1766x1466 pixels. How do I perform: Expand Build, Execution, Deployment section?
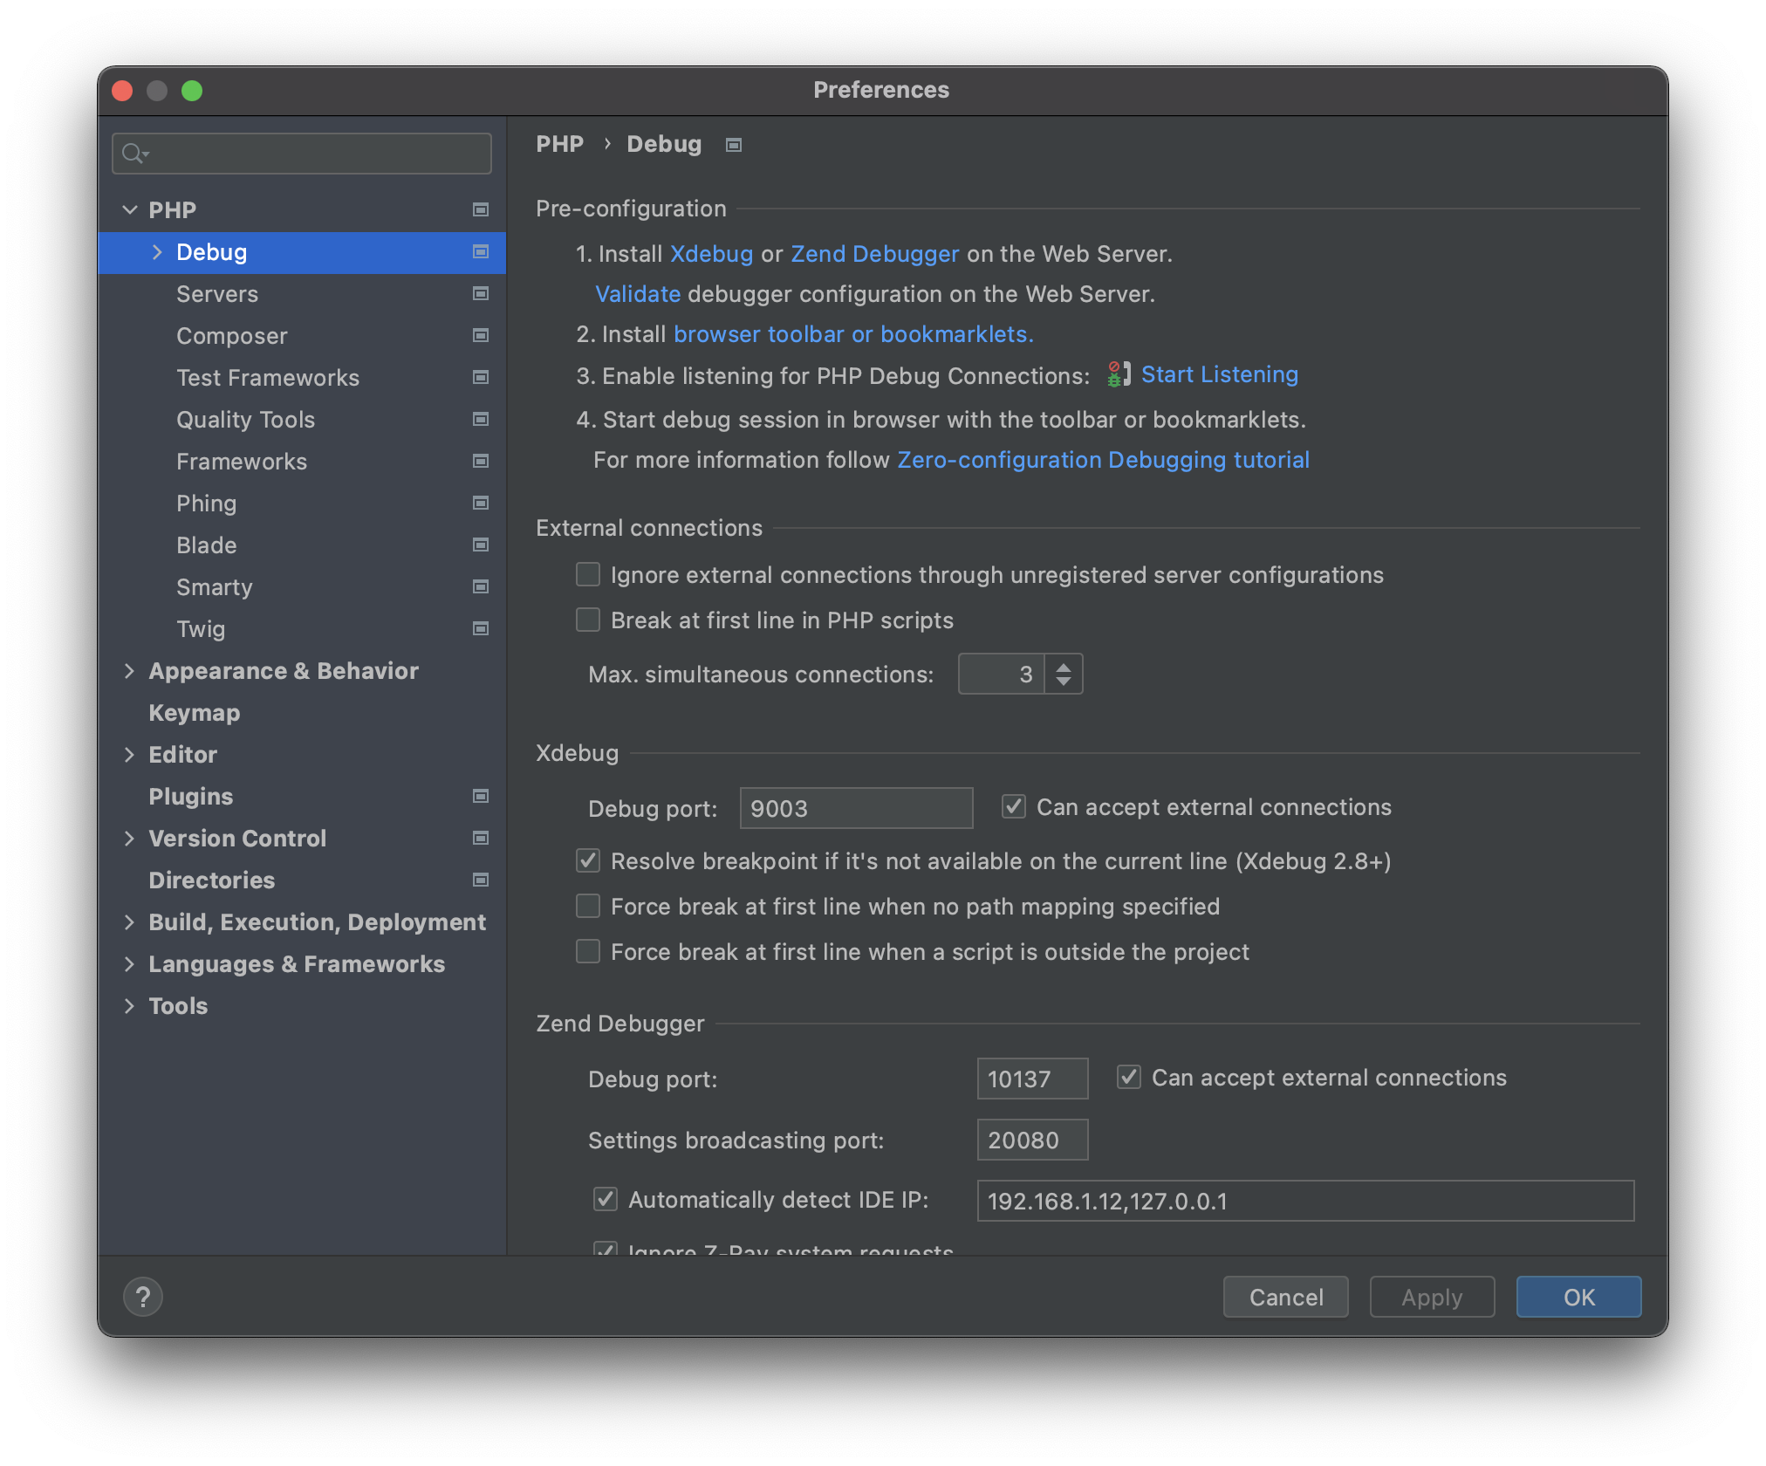coord(129,921)
